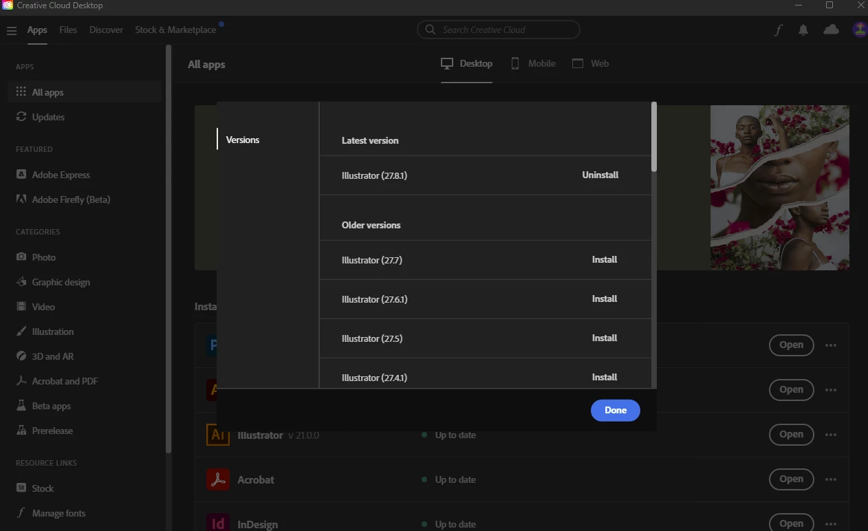Open more options for Illustrator row
The image size is (868, 531).
831,435
